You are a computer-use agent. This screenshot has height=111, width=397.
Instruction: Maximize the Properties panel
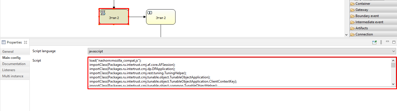click(394, 42)
